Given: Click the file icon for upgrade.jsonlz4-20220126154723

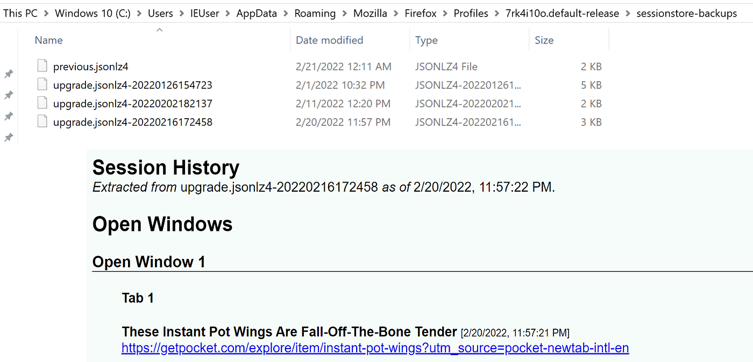Looking at the screenshot, I should (x=42, y=84).
